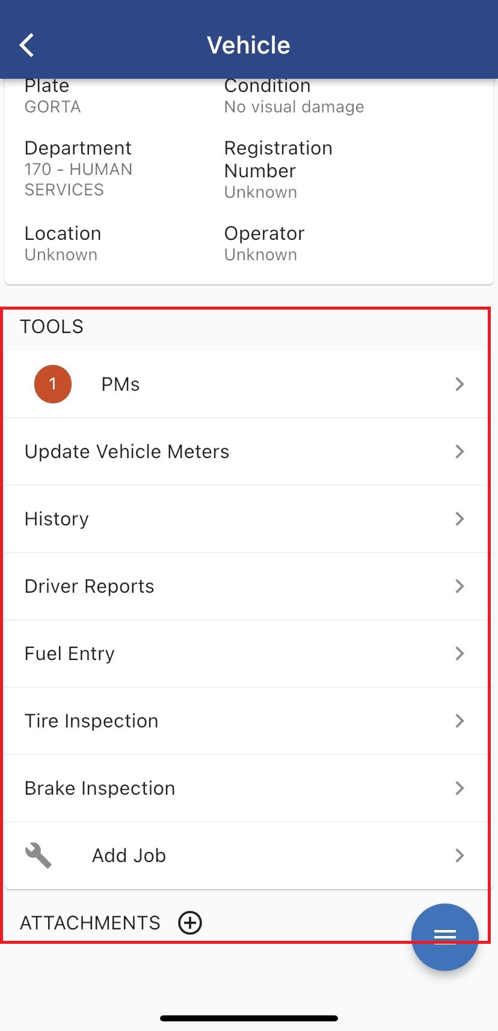Open the Fuel Entry tool
Image resolution: width=498 pixels, height=1031 pixels.
tap(69, 653)
